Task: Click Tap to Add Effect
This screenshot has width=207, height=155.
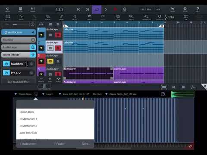Action: pyautogui.click(x=19, y=82)
